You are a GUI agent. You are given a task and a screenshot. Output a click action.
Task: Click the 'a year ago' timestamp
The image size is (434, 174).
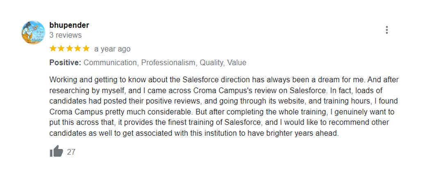coord(112,49)
